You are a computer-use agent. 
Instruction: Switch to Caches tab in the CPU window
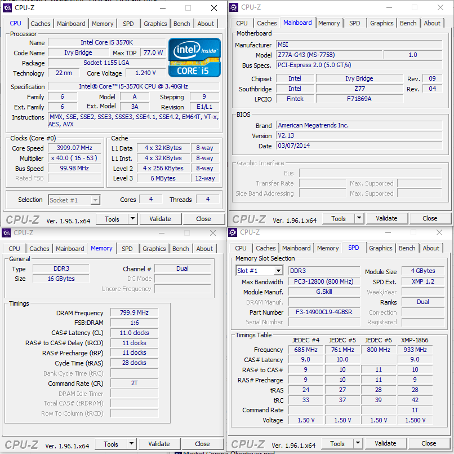(41, 24)
